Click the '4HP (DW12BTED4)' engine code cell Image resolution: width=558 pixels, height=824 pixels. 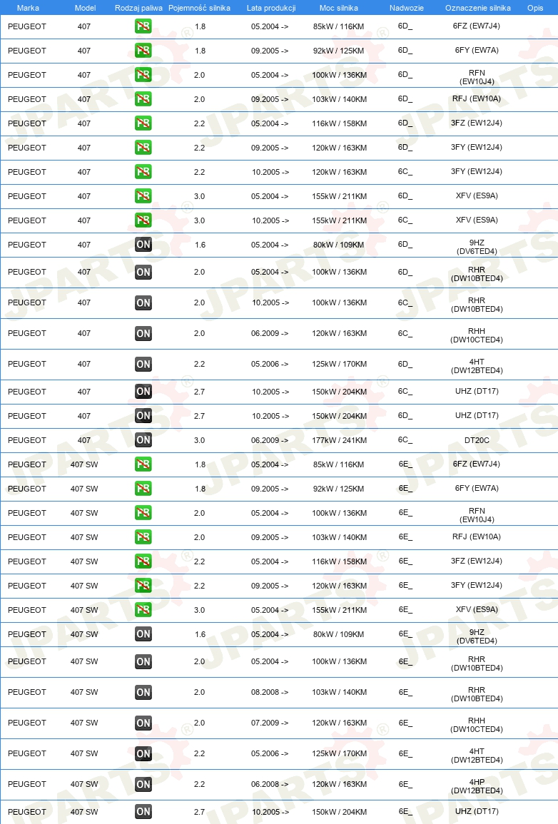[x=477, y=786]
